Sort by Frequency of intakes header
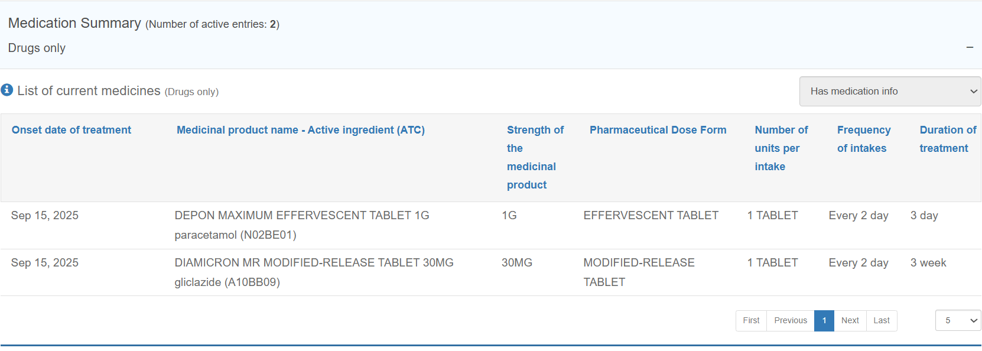The image size is (982, 351). point(863,139)
